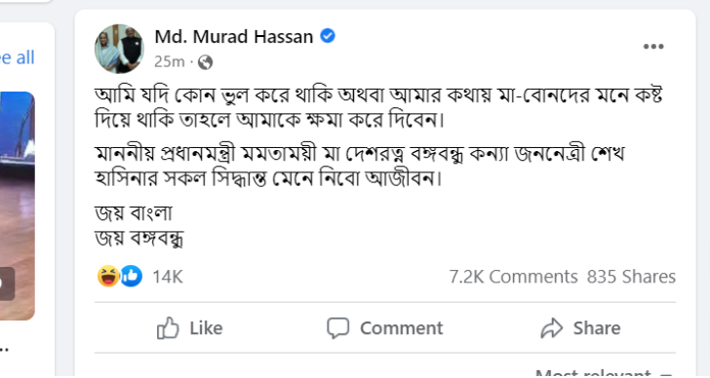Open the image thumbnail in left sidebar

18,207
